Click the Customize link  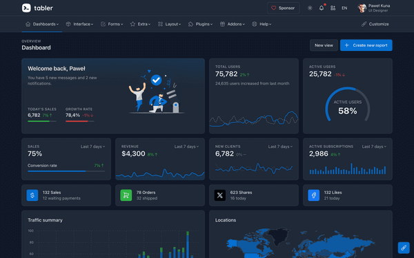click(375, 24)
